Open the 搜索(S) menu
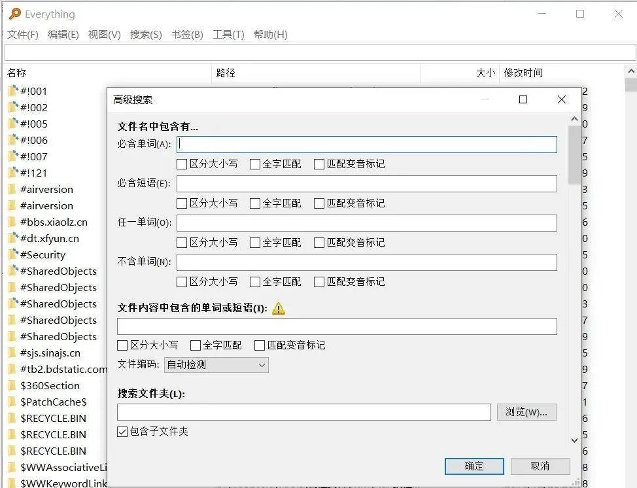This screenshot has width=637, height=488. click(x=146, y=35)
